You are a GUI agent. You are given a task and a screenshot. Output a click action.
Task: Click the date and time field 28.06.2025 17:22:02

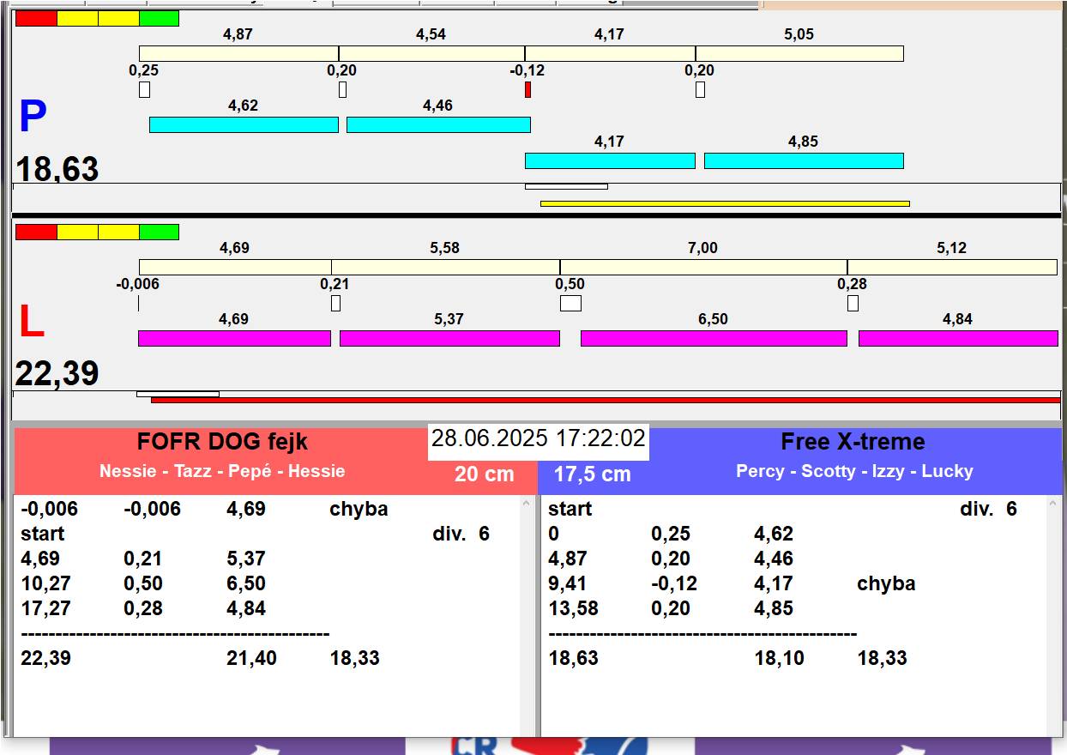pyautogui.click(x=538, y=439)
